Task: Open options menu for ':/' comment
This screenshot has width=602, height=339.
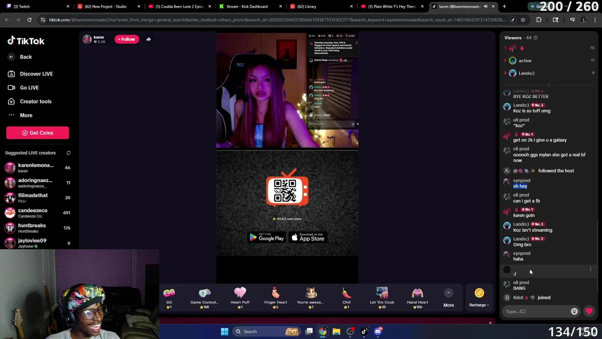Action: [x=591, y=269]
